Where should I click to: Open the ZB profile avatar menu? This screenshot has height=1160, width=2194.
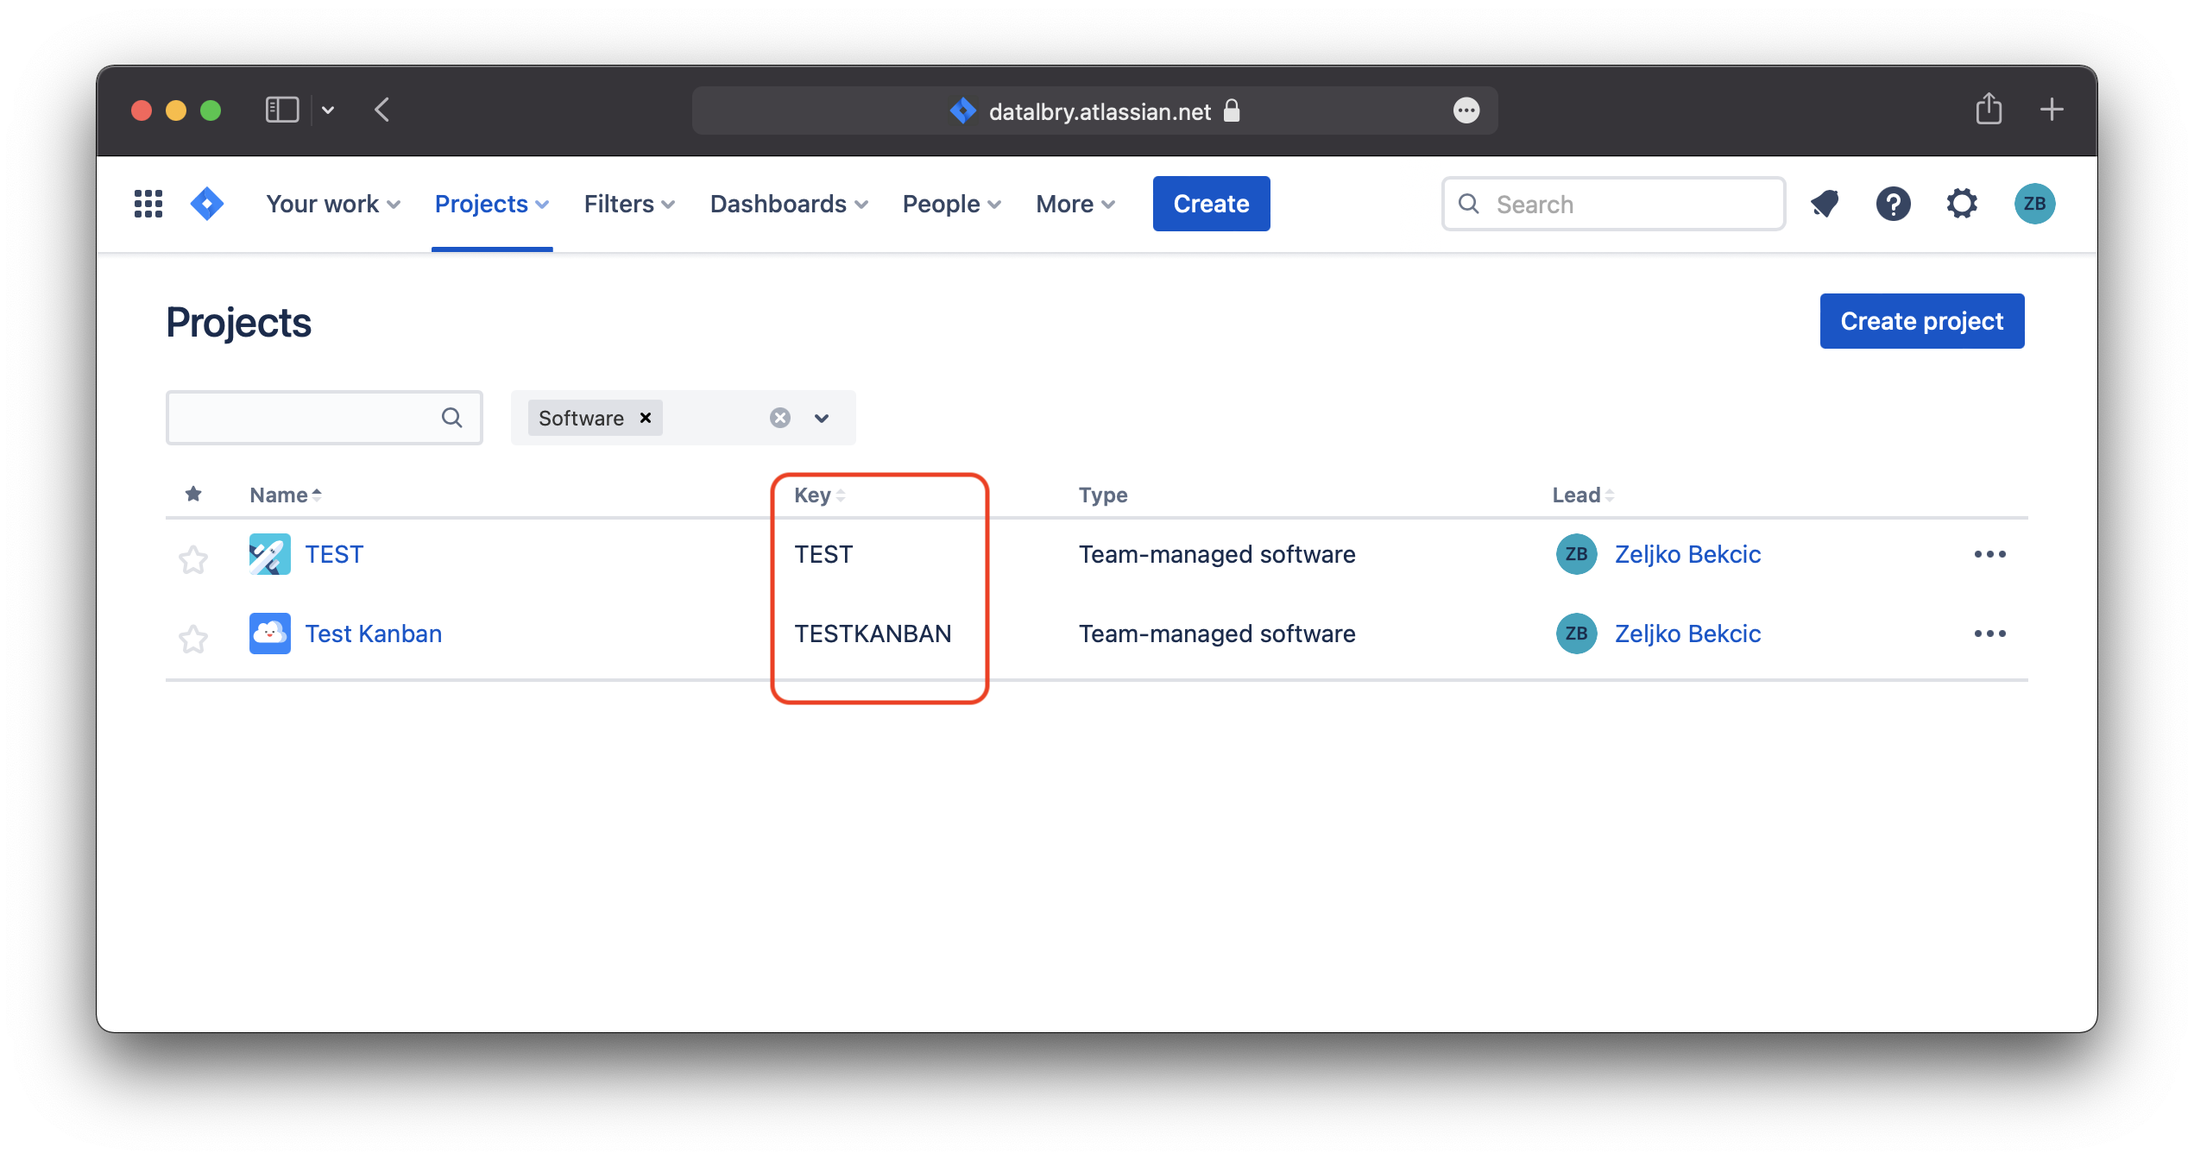tap(2034, 204)
